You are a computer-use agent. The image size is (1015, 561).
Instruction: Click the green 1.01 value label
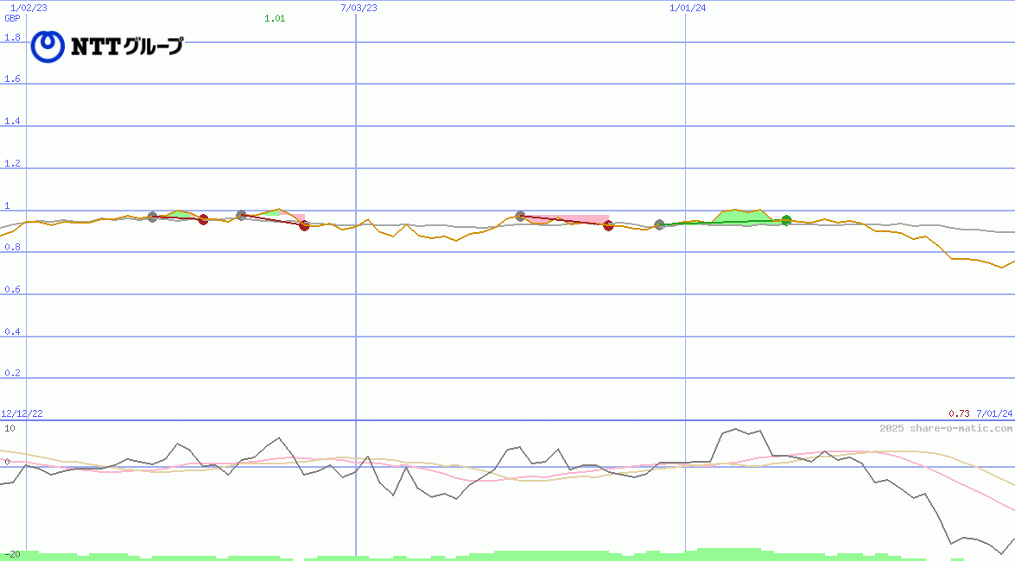pyautogui.click(x=275, y=18)
